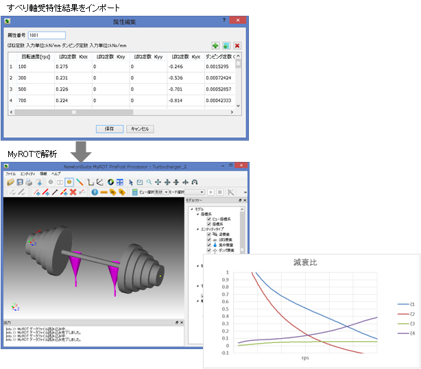
Task: Click the red X delete row icon in dialog
Action: tap(237, 46)
